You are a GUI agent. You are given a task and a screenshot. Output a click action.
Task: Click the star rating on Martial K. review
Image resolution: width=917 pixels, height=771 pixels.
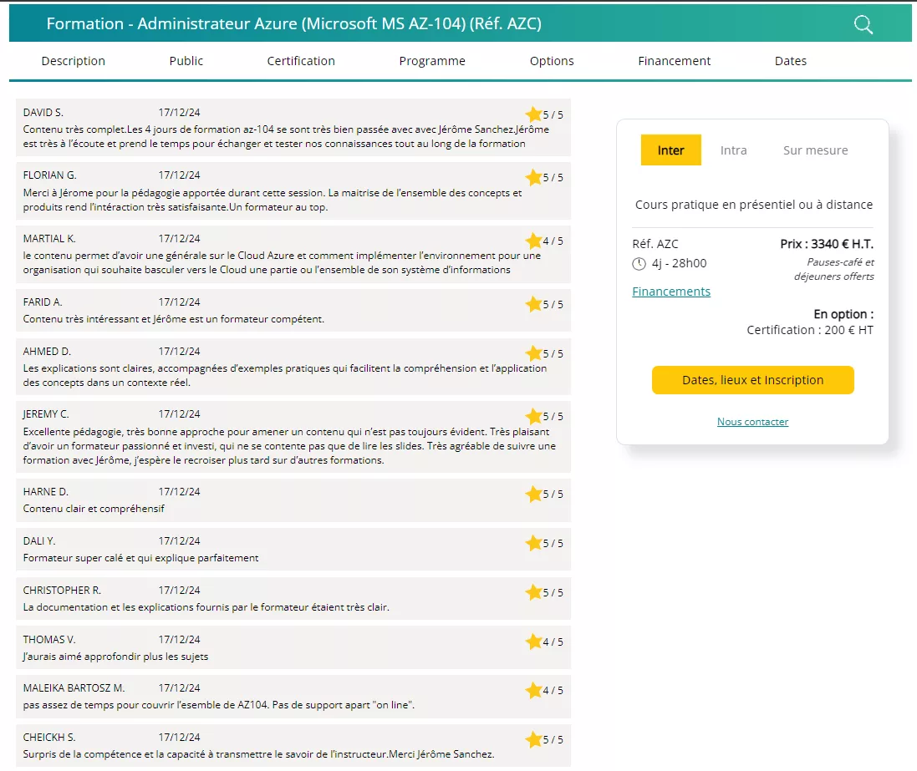pyautogui.click(x=533, y=241)
